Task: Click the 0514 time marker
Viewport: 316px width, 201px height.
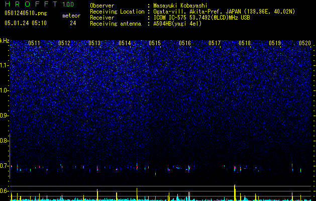Action: click(125, 43)
